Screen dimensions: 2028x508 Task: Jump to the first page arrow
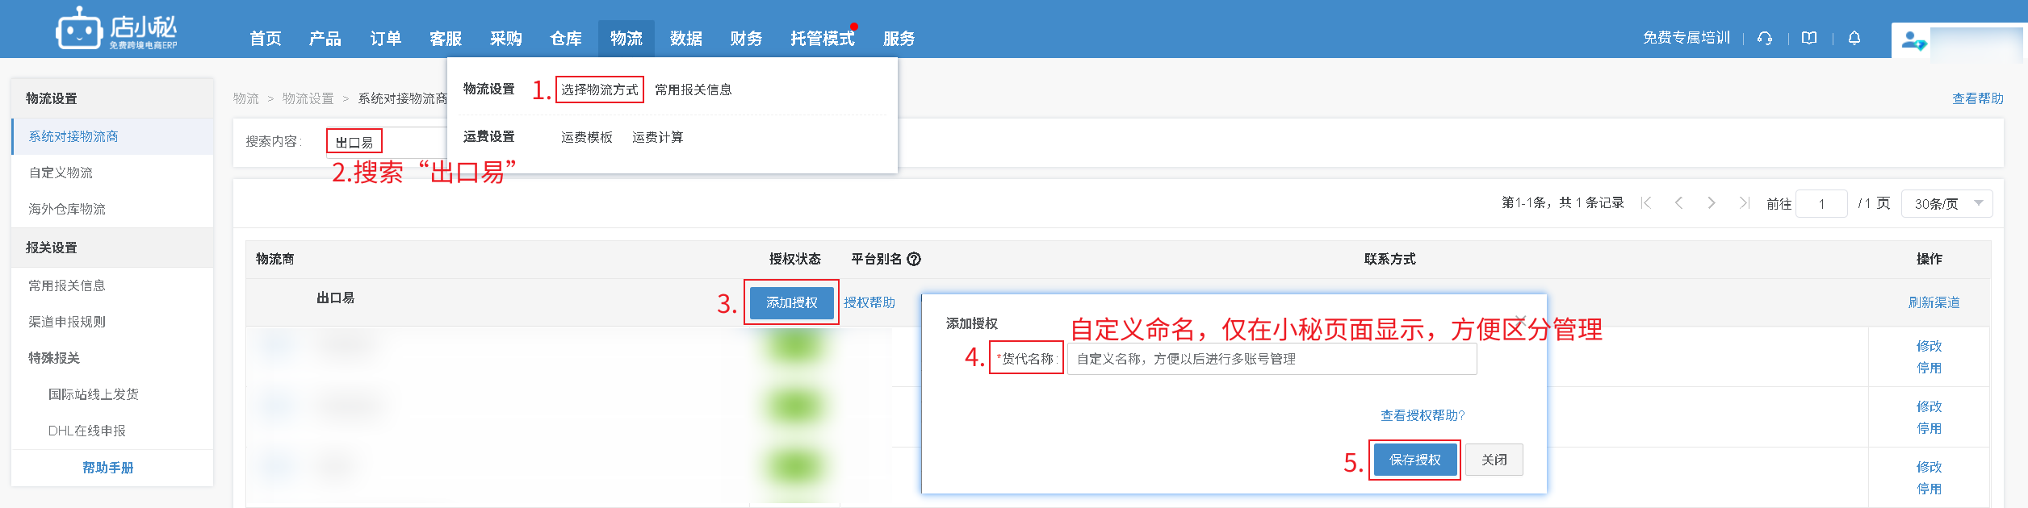pyautogui.click(x=1646, y=203)
